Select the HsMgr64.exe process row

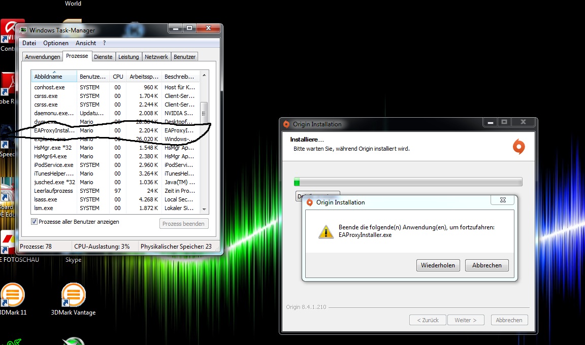116,156
